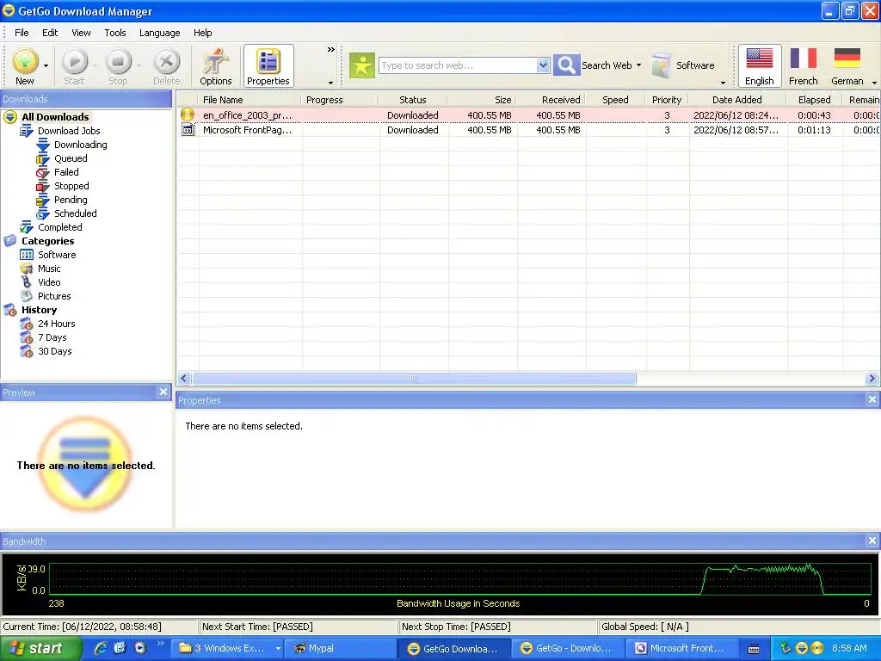This screenshot has width=881, height=661.
Task: Close the Properties panel
Action: (x=872, y=399)
